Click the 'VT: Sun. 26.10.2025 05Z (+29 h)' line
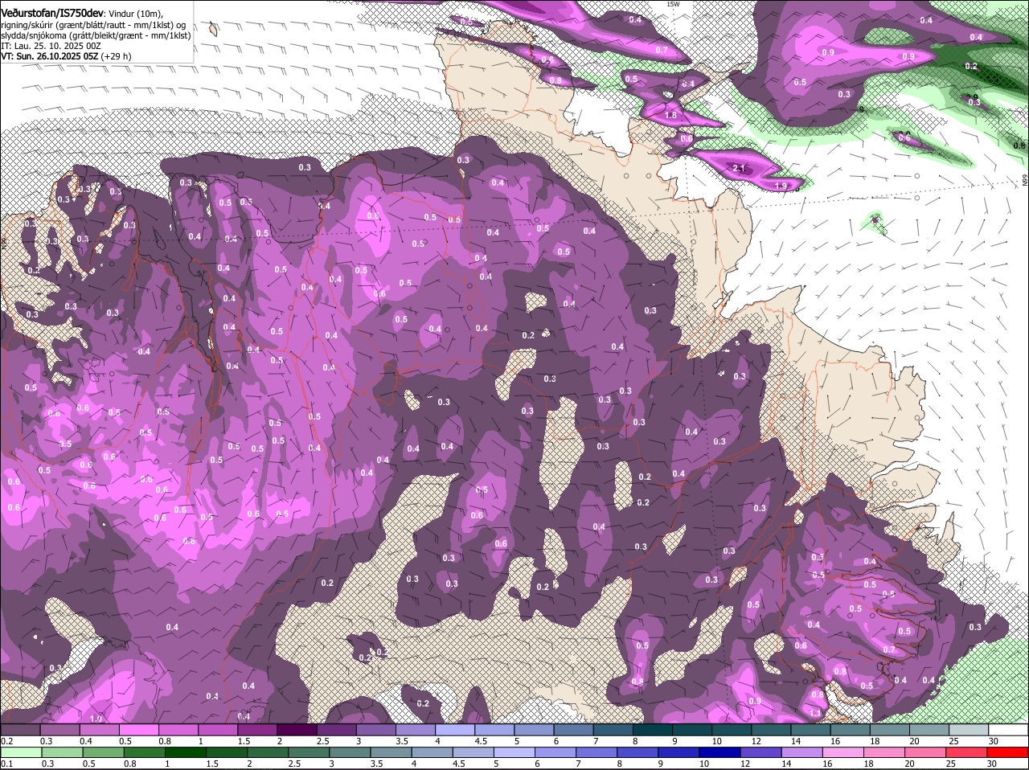Image resolution: width=1029 pixels, height=770 pixels. click(66, 56)
